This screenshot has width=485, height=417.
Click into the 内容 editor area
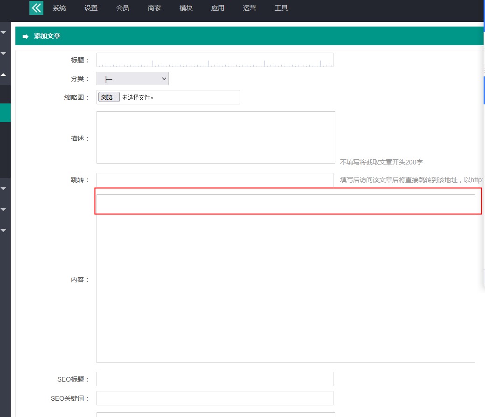click(286, 279)
